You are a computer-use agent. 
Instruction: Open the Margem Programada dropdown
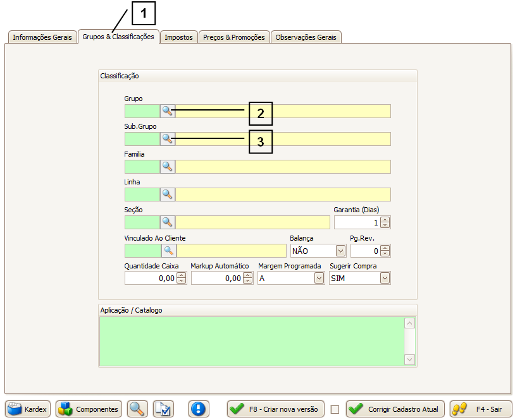click(319, 279)
